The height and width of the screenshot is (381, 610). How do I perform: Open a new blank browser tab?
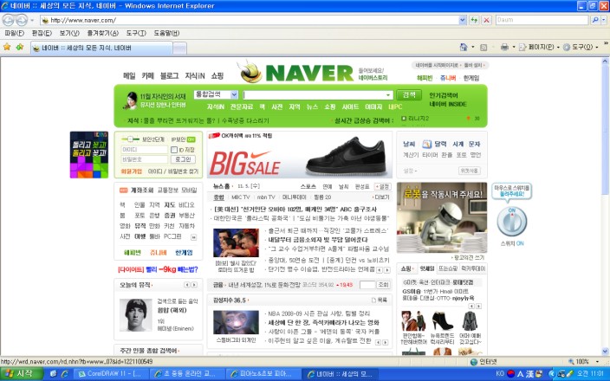click(x=179, y=48)
